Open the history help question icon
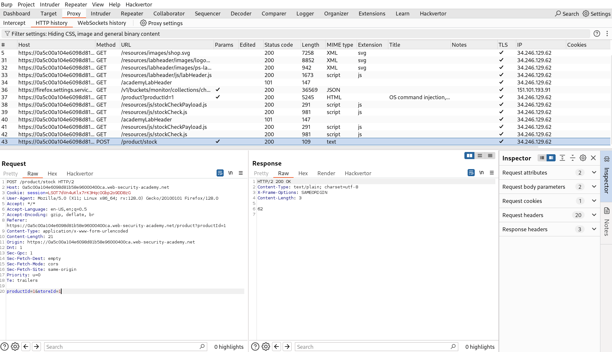612x352 pixels. tap(597, 33)
